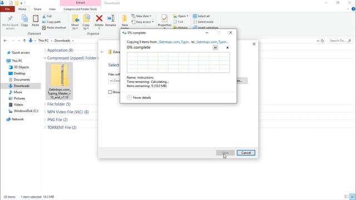The image size is (356, 200).
Task: Switch to the View ribbon tab
Action: (52, 9)
